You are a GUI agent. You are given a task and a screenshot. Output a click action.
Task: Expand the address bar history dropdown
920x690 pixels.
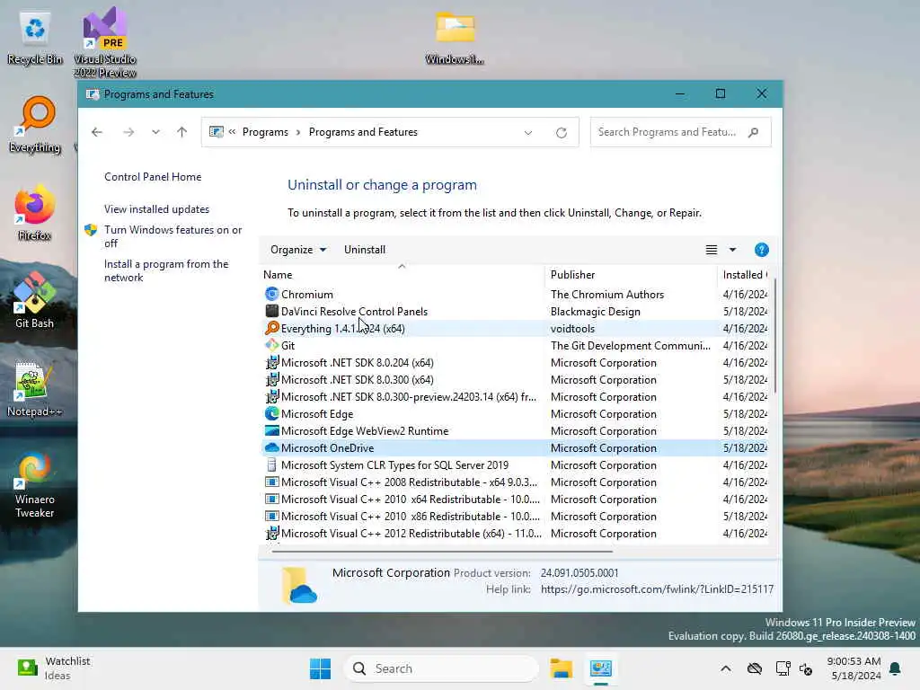[528, 133]
